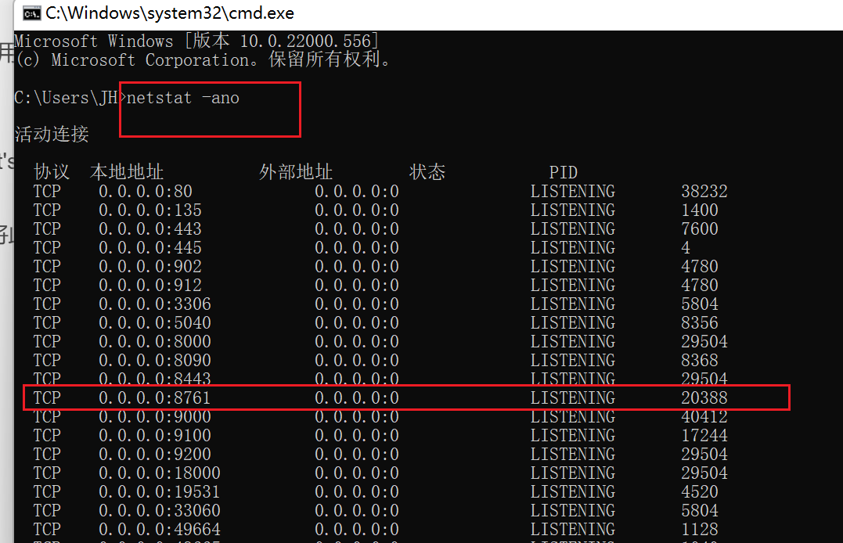The width and height of the screenshot is (843, 543).
Task: Click local address 0.0.0.0:9200
Action: pos(156,455)
